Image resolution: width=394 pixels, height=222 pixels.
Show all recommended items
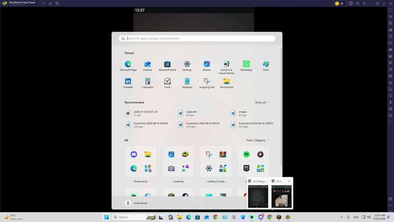point(262,102)
